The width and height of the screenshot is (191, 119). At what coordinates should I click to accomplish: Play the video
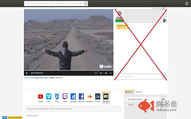[x=27, y=73]
